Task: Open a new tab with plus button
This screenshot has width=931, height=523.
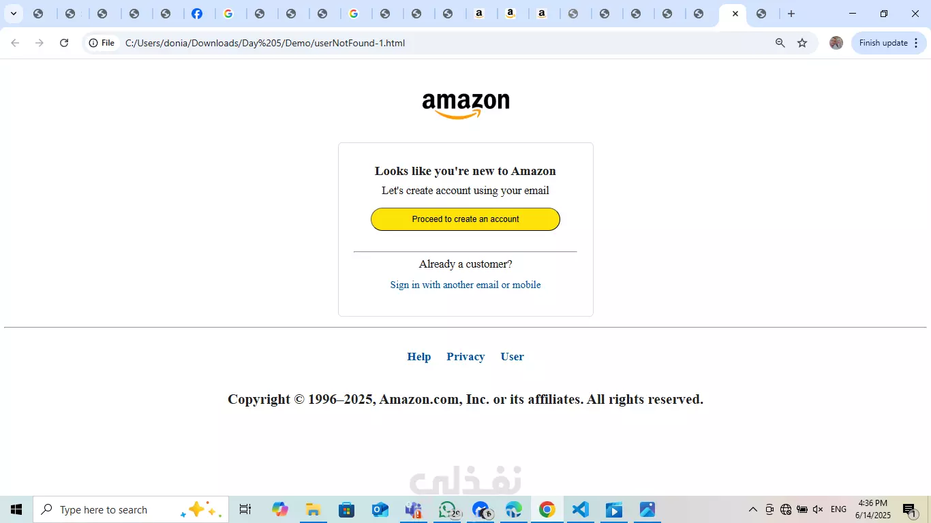Action: pos(791,14)
